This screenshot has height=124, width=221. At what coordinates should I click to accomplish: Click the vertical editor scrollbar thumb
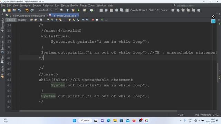coord(218,72)
